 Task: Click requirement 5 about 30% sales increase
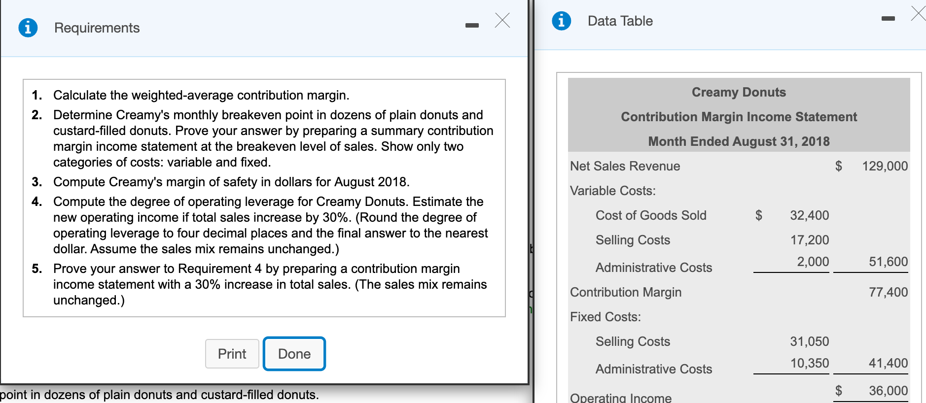click(270, 284)
